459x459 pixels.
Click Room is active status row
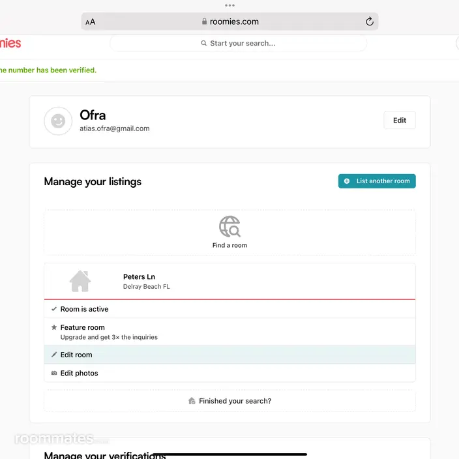tap(229, 309)
